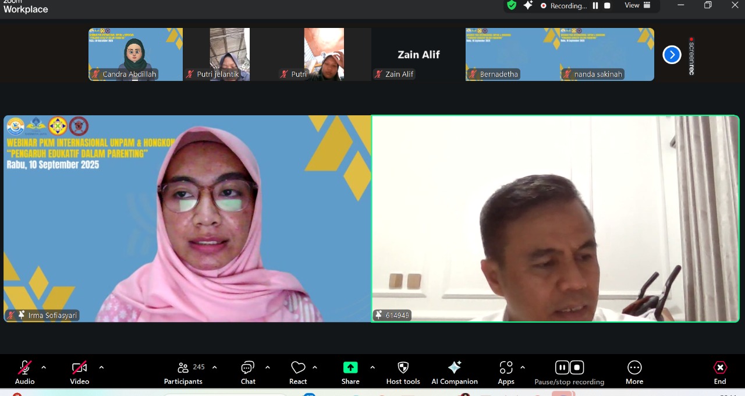Expand audio options arrow next to Audio
This screenshot has width=745, height=396.
click(x=44, y=367)
